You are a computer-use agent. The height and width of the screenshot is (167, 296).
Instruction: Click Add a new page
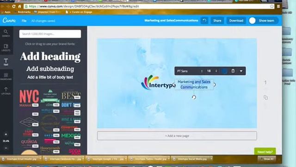(177, 136)
